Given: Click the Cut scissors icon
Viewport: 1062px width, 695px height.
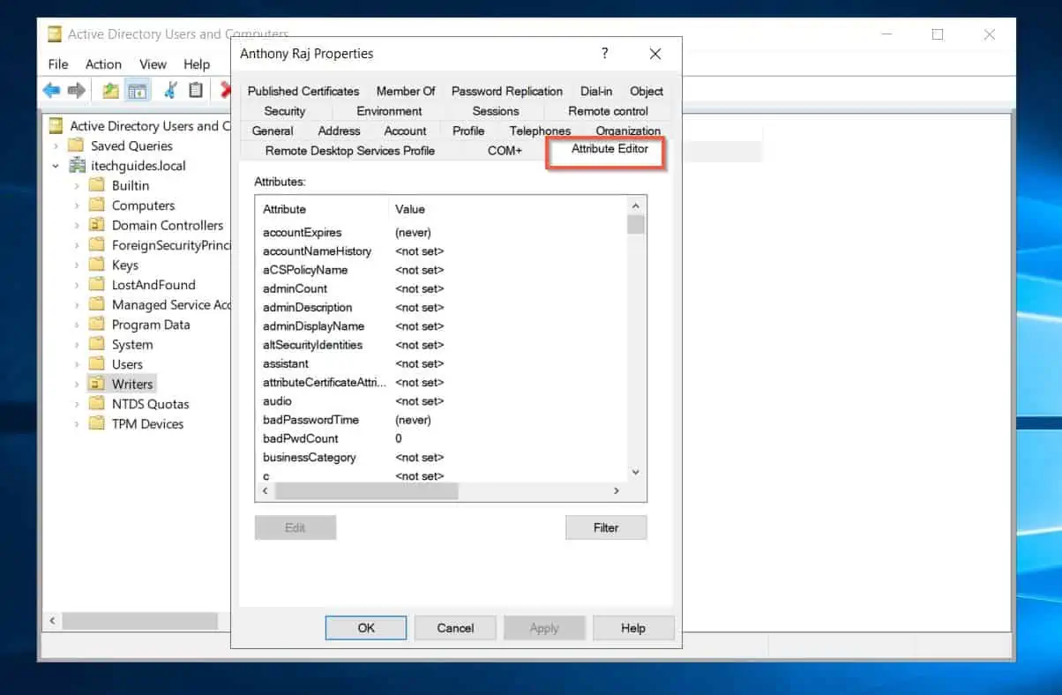Looking at the screenshot, I should 171,90.
